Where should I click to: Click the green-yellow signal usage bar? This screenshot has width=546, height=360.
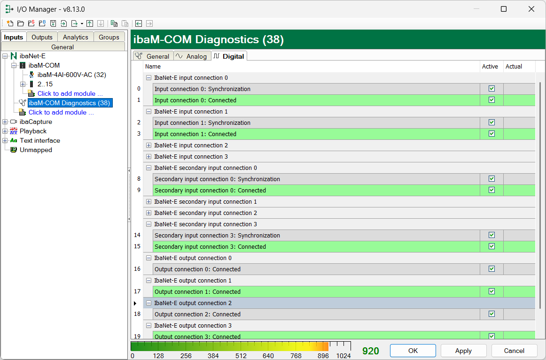point(229,346)
